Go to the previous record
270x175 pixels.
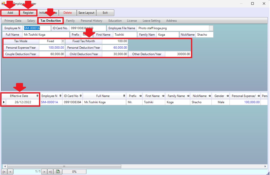pyautogui.click(x=10, y=172)
